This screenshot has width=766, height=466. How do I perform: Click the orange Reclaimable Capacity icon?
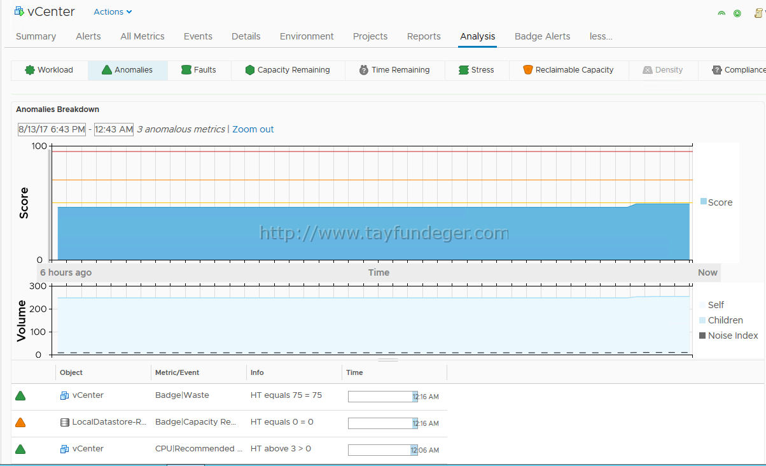pos(527,70)
